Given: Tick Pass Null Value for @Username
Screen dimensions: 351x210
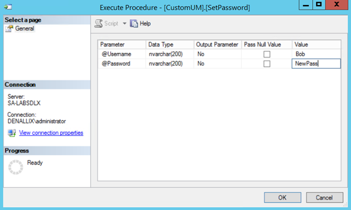Looking at the screenshot, I should 267,54.
